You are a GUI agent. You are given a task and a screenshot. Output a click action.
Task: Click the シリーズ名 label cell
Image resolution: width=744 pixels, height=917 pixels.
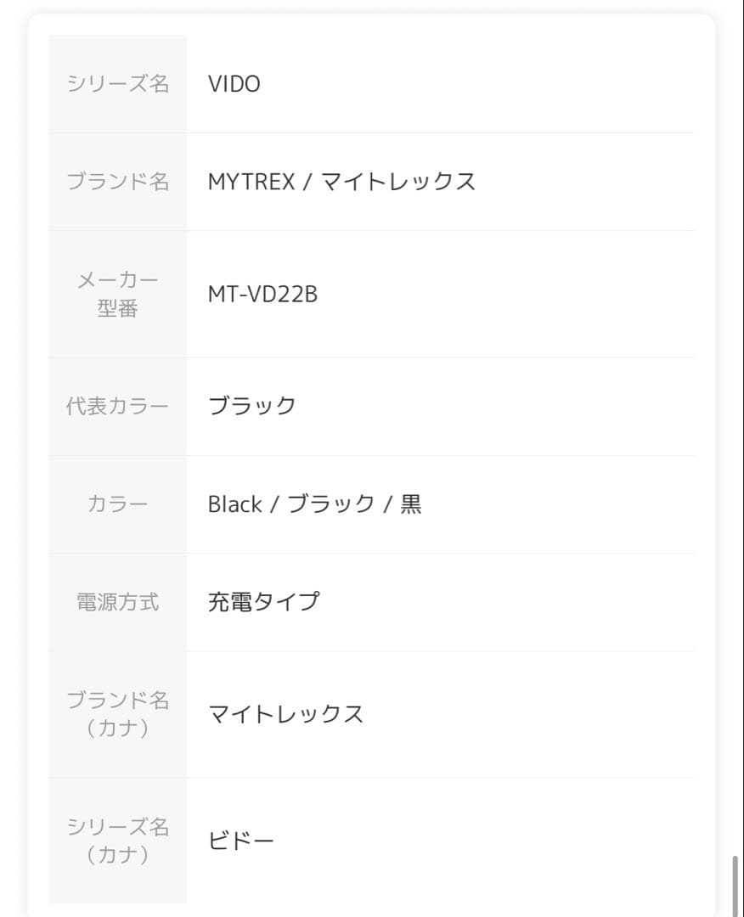pyautogui.click(x=117, y=83)
